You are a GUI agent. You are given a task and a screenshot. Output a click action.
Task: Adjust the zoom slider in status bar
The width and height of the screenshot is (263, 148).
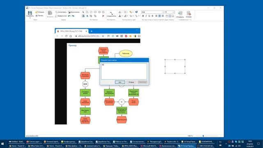point(203,136)
